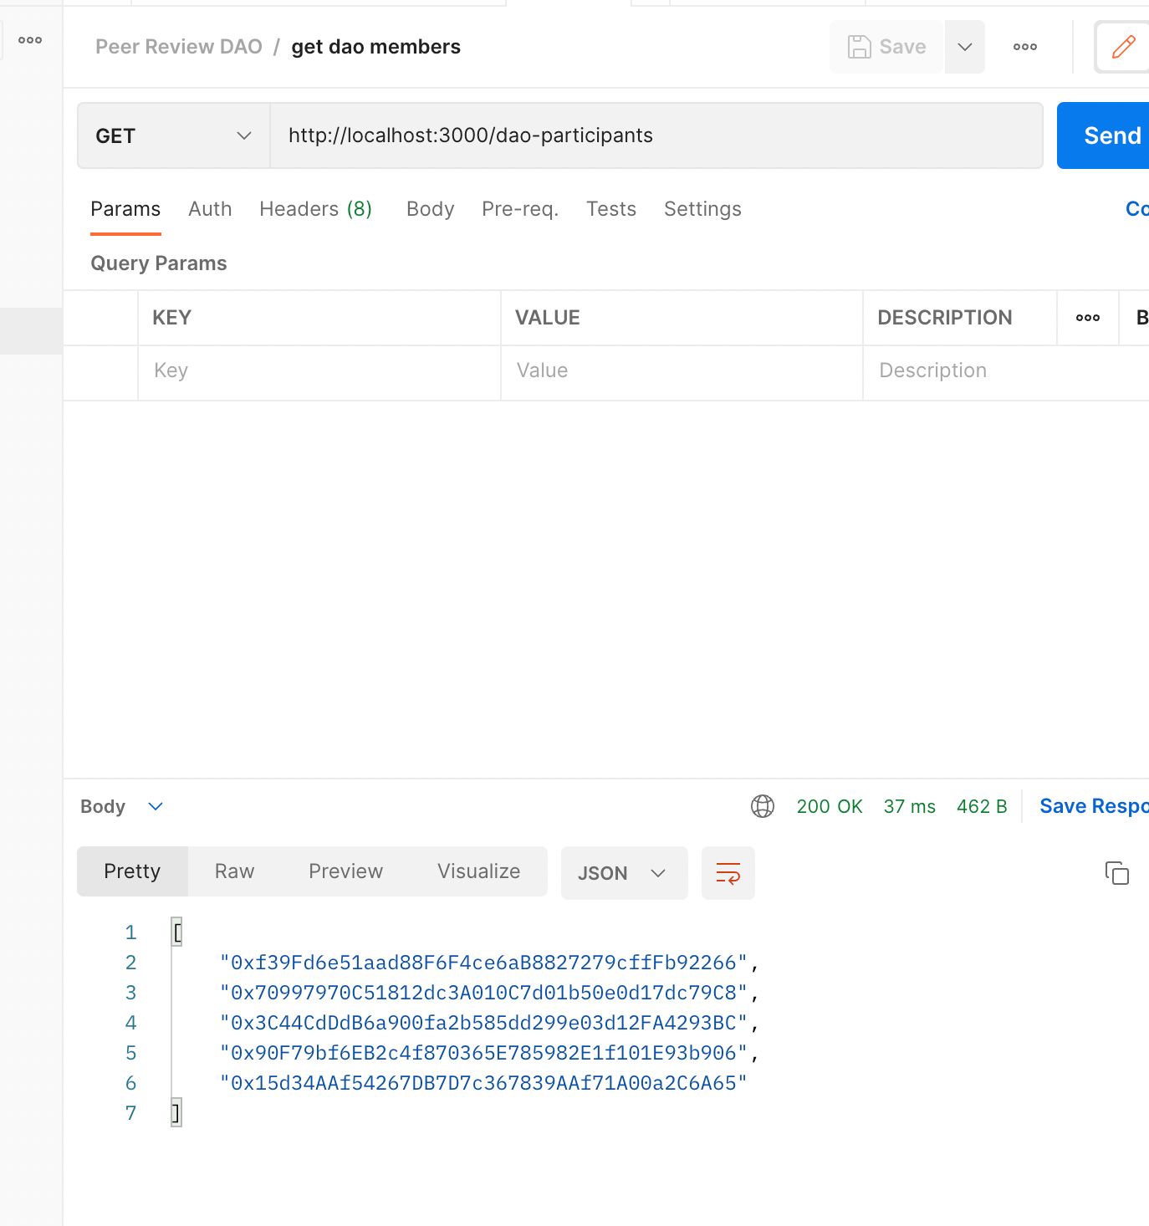Select the Preview view
Screen dimensions: 1149x1226
(345, 871)
